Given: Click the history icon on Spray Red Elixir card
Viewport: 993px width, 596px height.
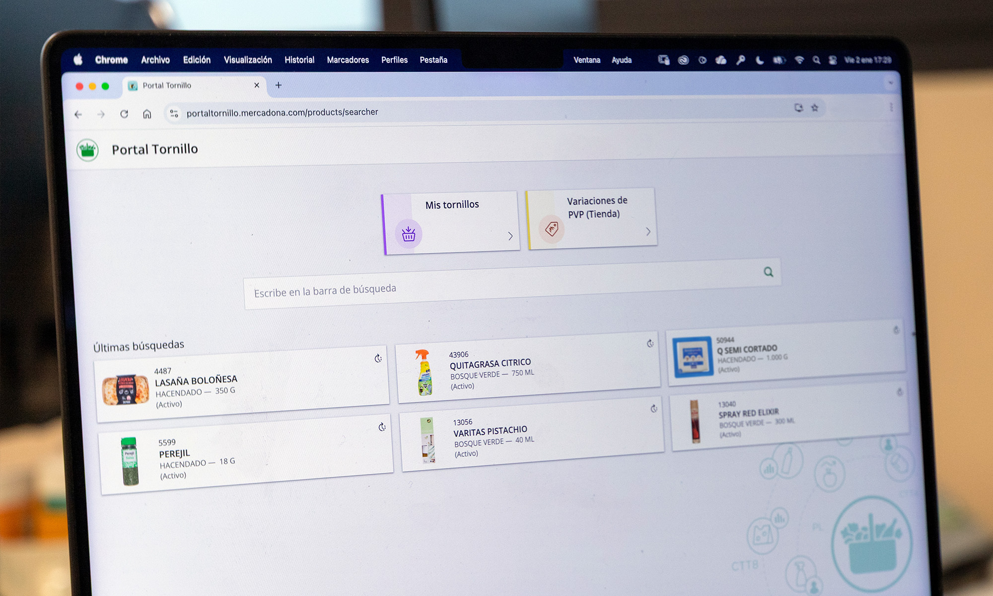Looking at the screenshot, I should [x=900, y=392].
